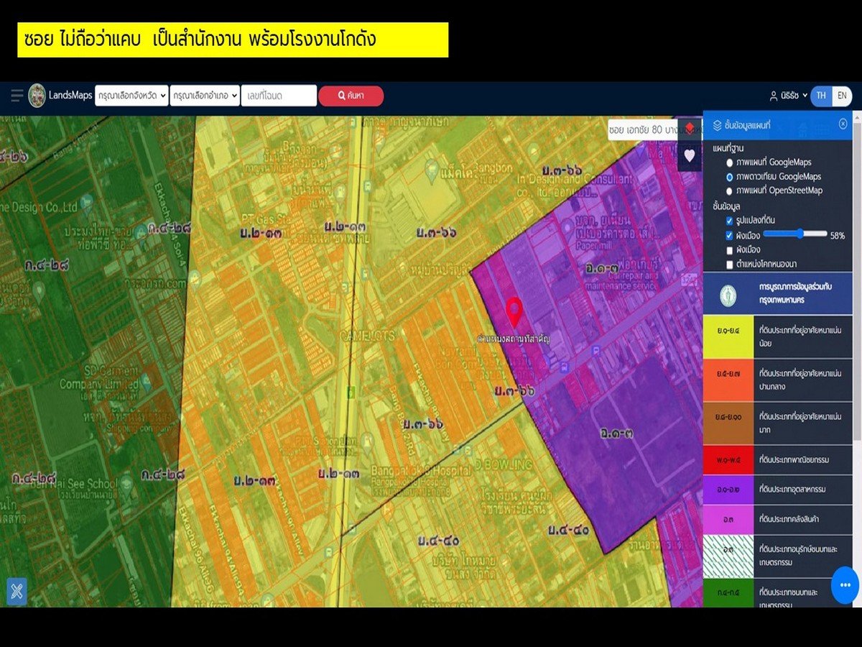Click the brown ย.๘-ย.๑๐ legend swatch
Viewport: 862px width, 647px height.
point(728,423)
